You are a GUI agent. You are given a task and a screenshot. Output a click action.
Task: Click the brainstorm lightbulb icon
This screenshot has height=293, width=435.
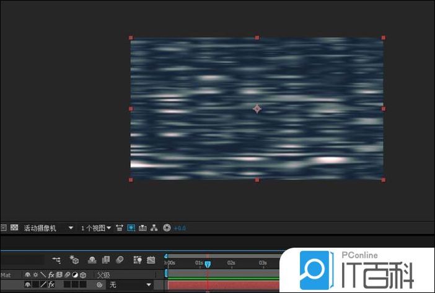[x=138, y=259]
